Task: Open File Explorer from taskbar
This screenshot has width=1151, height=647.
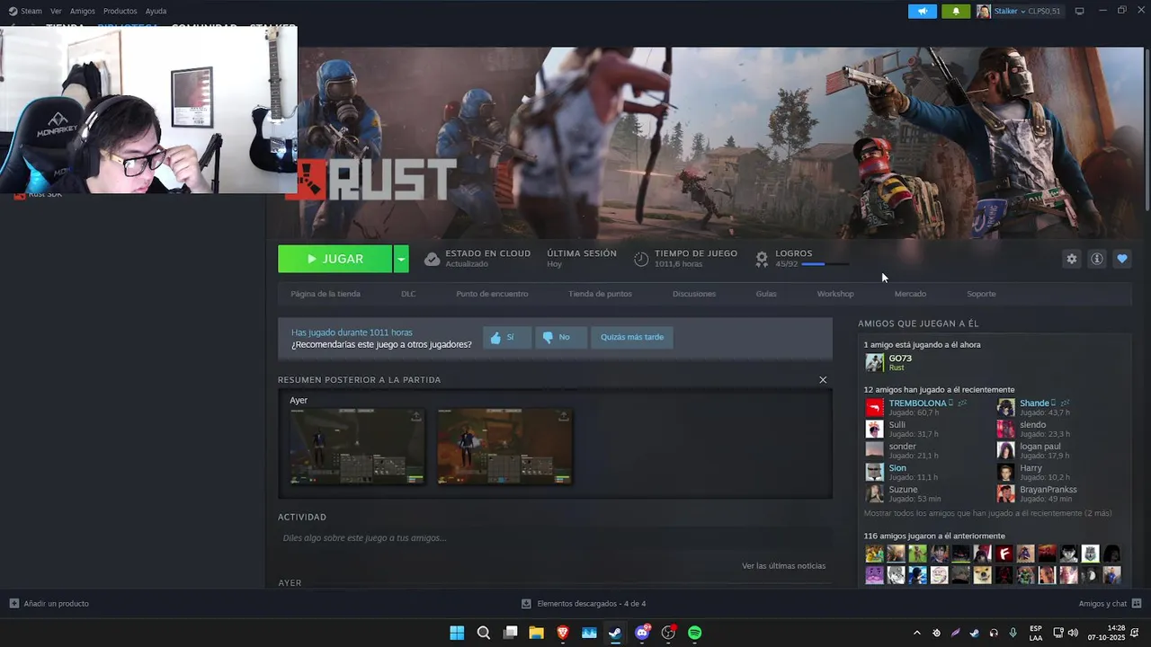Action: 537,633
